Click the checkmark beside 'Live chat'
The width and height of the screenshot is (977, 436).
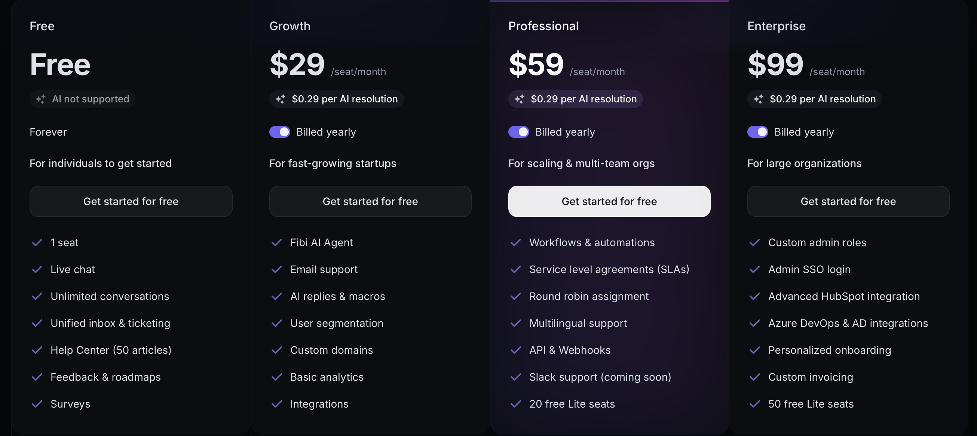coord(37,269)
